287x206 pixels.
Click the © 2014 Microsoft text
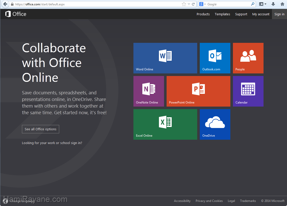click(x=272, y=201)
